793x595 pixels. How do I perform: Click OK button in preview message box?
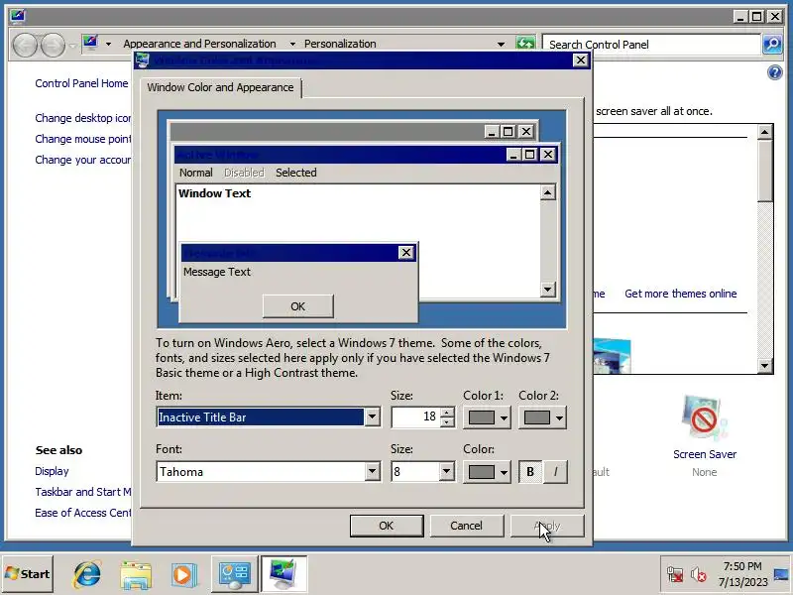pos(298,306)
